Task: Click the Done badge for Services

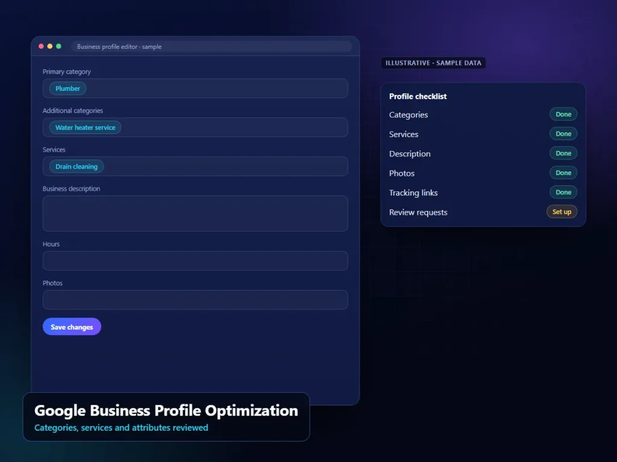Action: tap(563, 134)
